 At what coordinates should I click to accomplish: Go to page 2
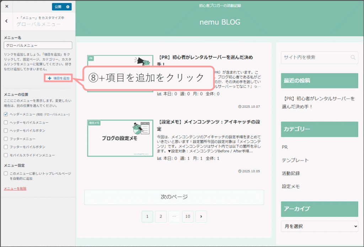pyautogui.click(x=161, y=216)
